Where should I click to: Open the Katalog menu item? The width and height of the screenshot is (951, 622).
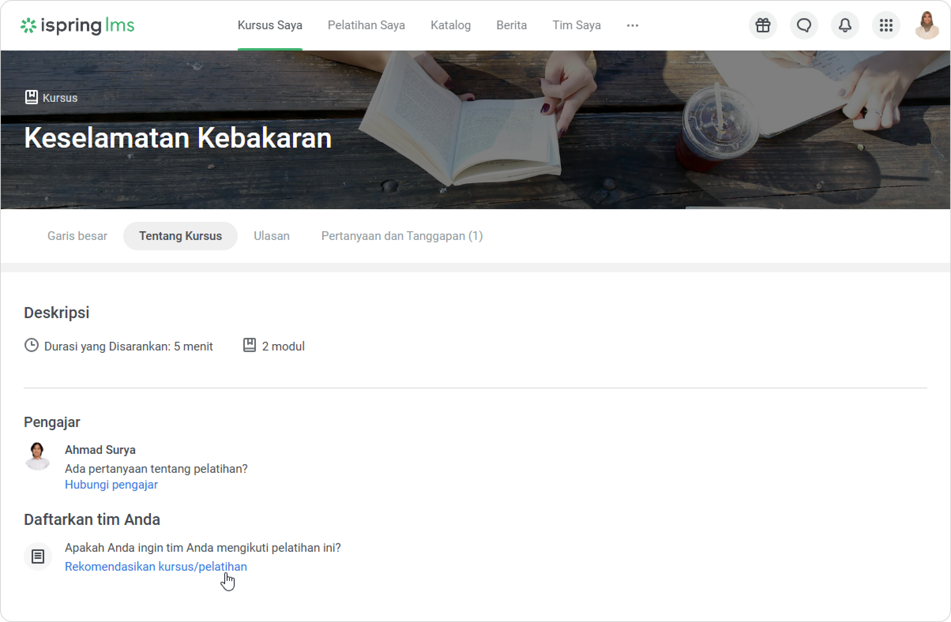pos(450,26)
